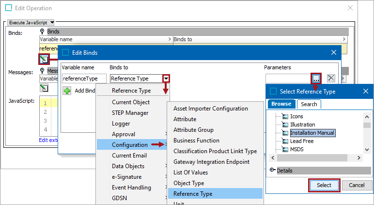374x205 pixels.
Task: Click the Installation Manual item icon
Action: pyautogui.click(x=285, y=133)
